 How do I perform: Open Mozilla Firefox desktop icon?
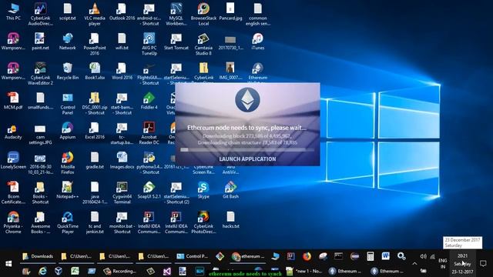click(68, 162)
